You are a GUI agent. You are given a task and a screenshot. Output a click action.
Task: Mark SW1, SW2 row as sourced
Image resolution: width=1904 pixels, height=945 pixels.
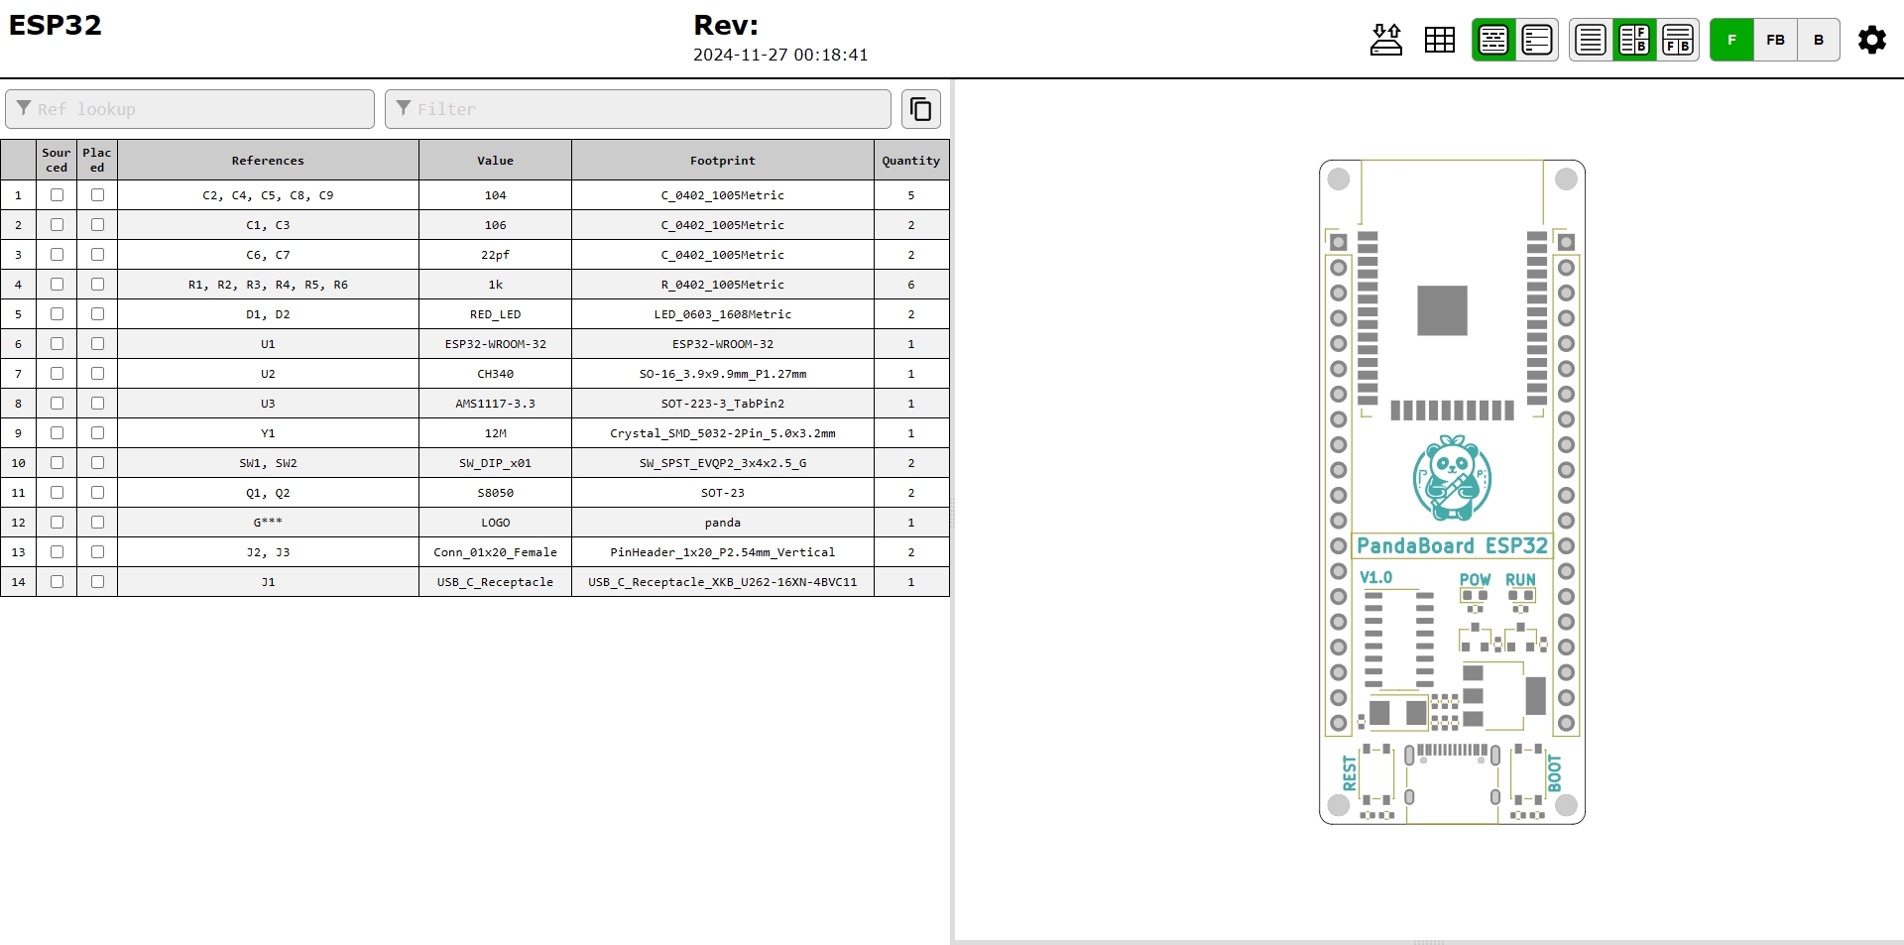(x=57, y=463)
